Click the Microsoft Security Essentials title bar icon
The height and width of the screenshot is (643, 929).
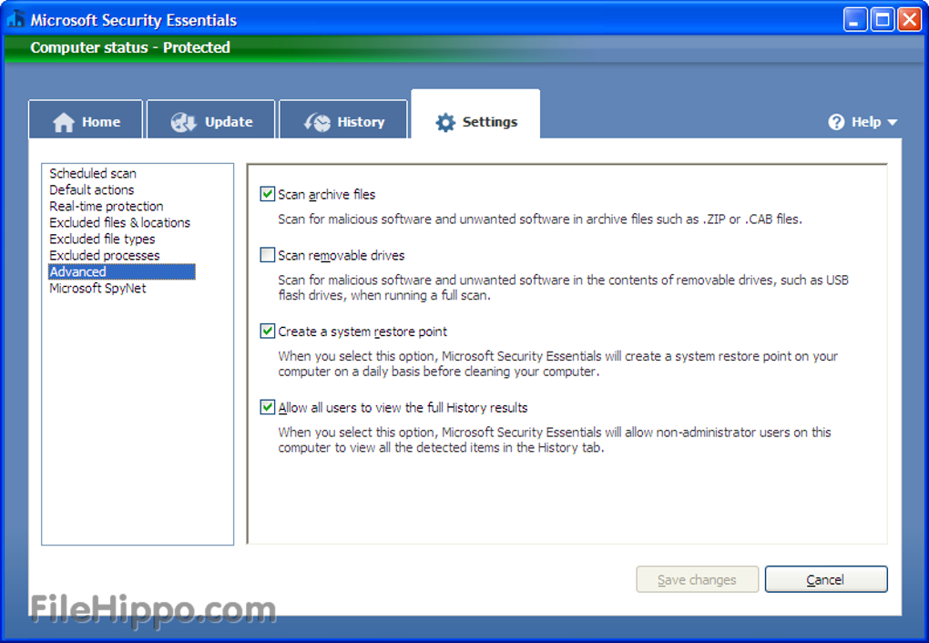coord(15,19)
